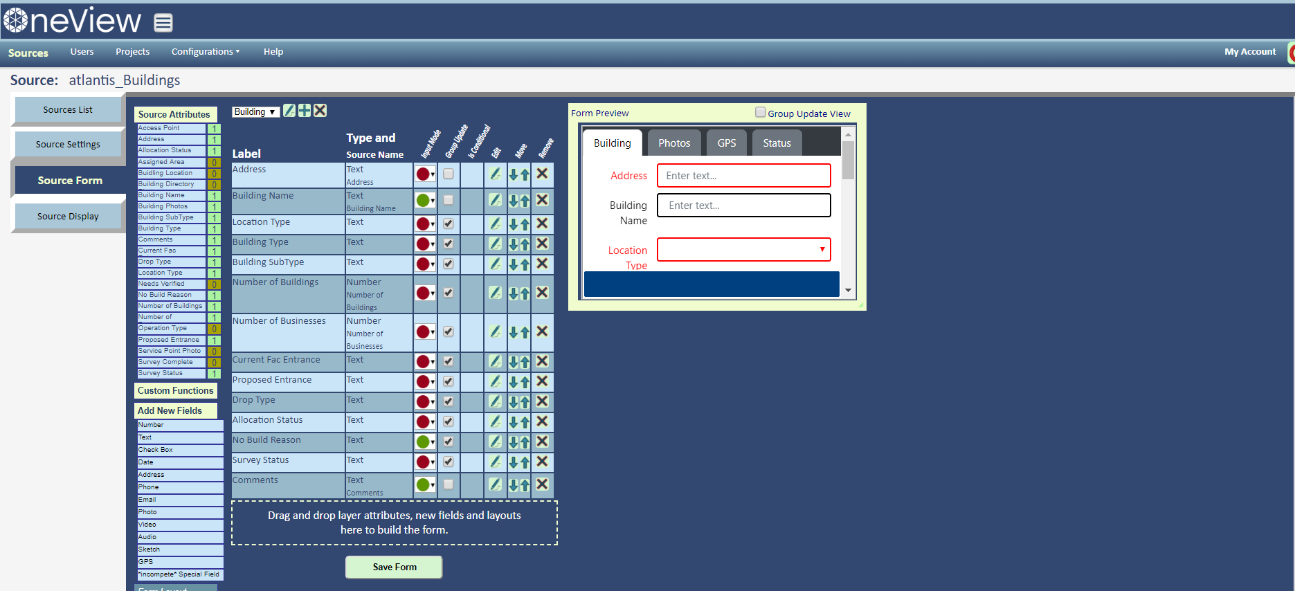Open the Configurations menu
This screenshot has height=591, width=1295.
206,51
